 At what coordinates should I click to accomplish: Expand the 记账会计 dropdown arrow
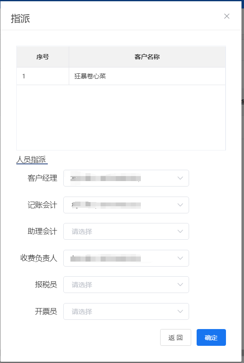tap(180, 205)
